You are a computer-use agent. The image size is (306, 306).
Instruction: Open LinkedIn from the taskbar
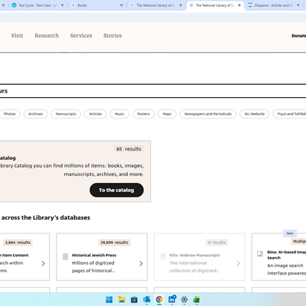tap(172, 299)
